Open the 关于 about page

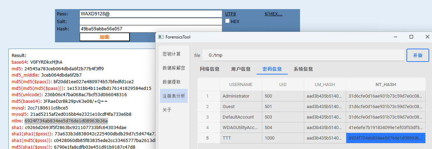pos(167,110)
